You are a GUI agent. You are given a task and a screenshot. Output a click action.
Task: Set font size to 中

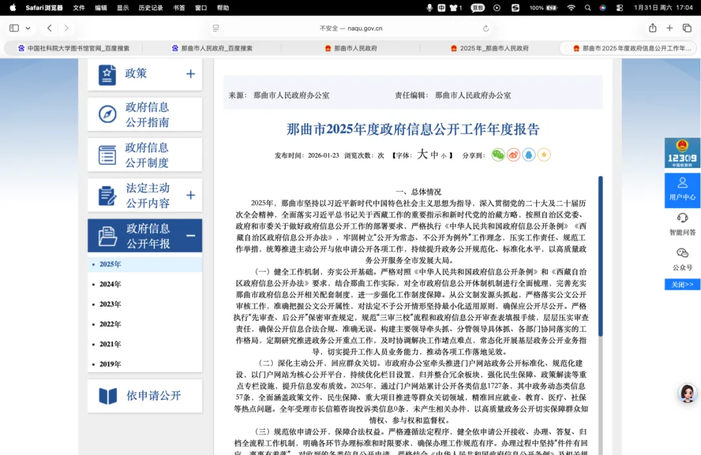tap(434, 155)
